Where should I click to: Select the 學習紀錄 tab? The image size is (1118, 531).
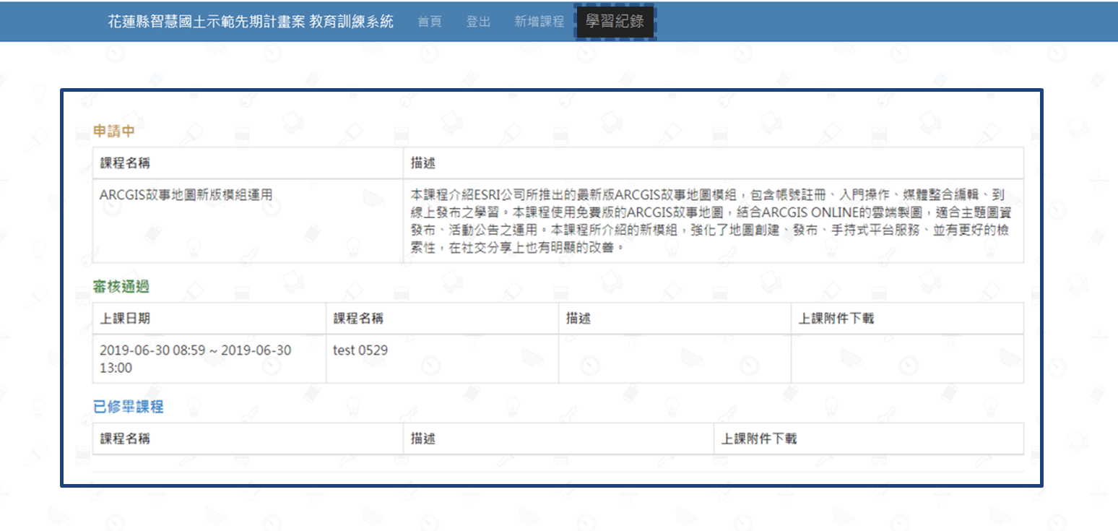point(615,22)
